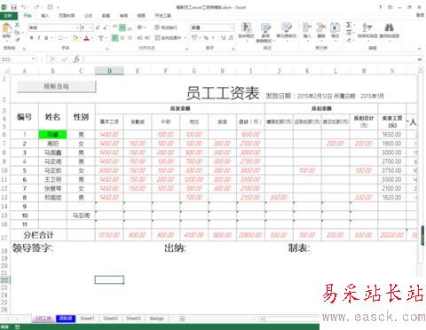Click the Redo arrow icon

tap(36, 6)
